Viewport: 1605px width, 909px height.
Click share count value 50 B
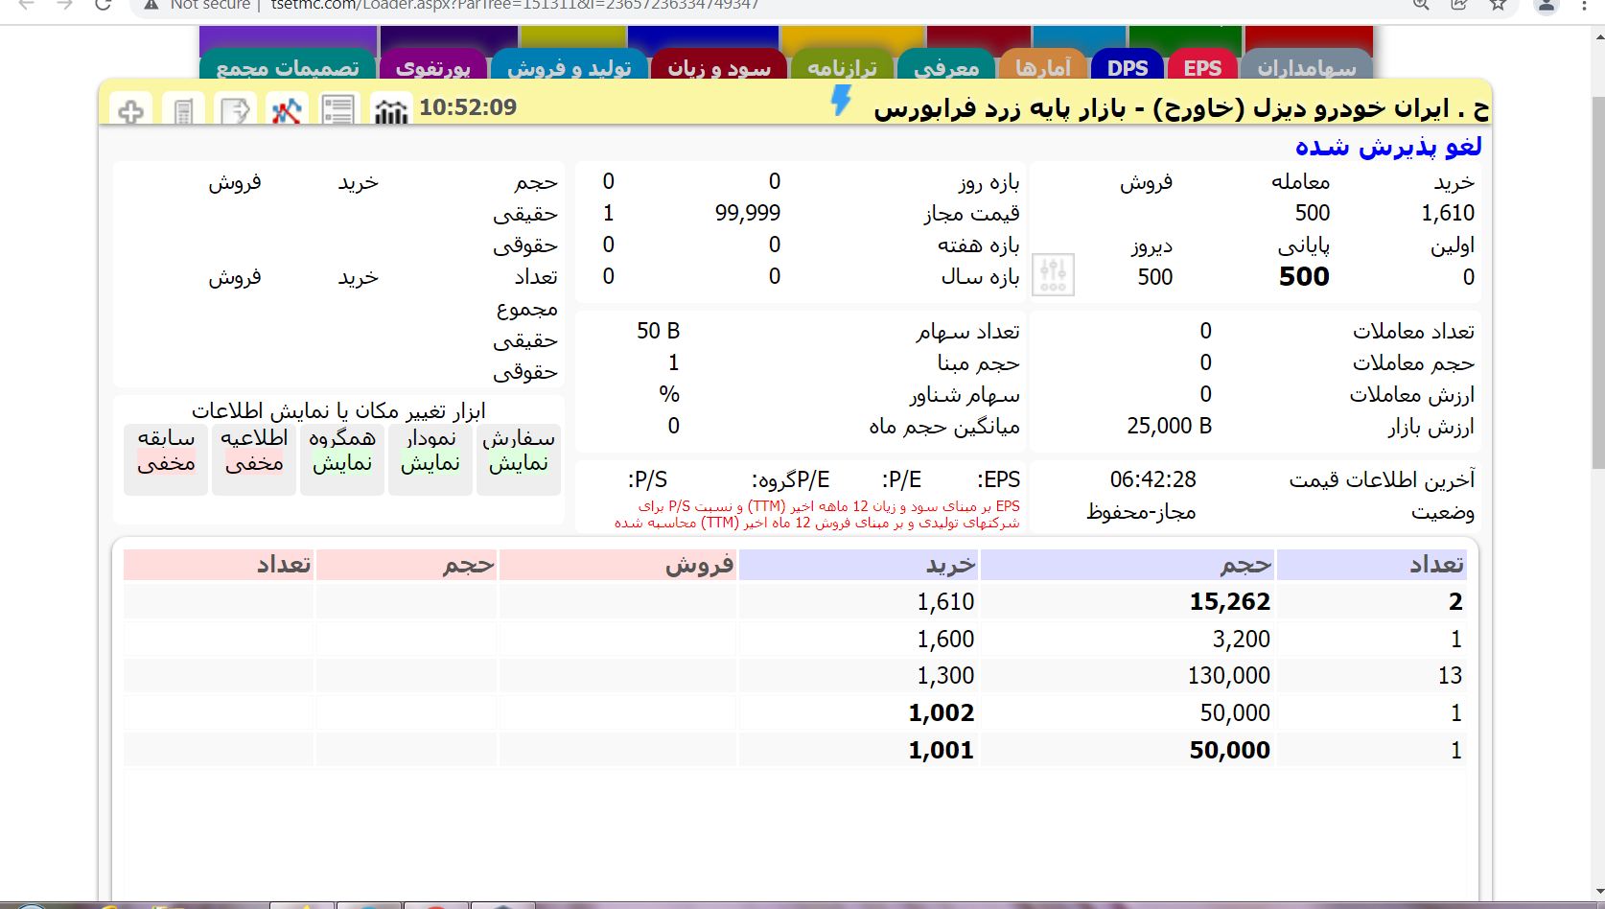(658, 331)
